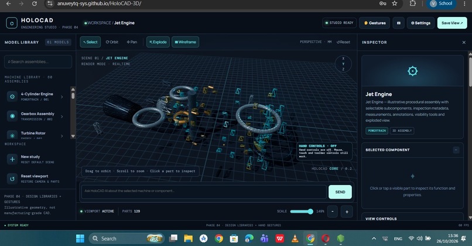Open Opera browser from taskbar

[x=326, y=238]
